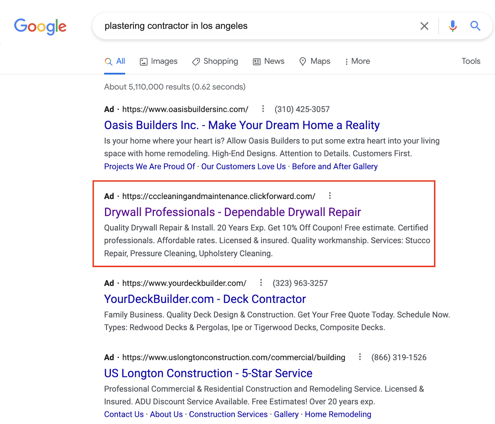Switch to Shopping tab
Image resolution: width=495 pixels, height=424 pixels.
click(215, 61)
